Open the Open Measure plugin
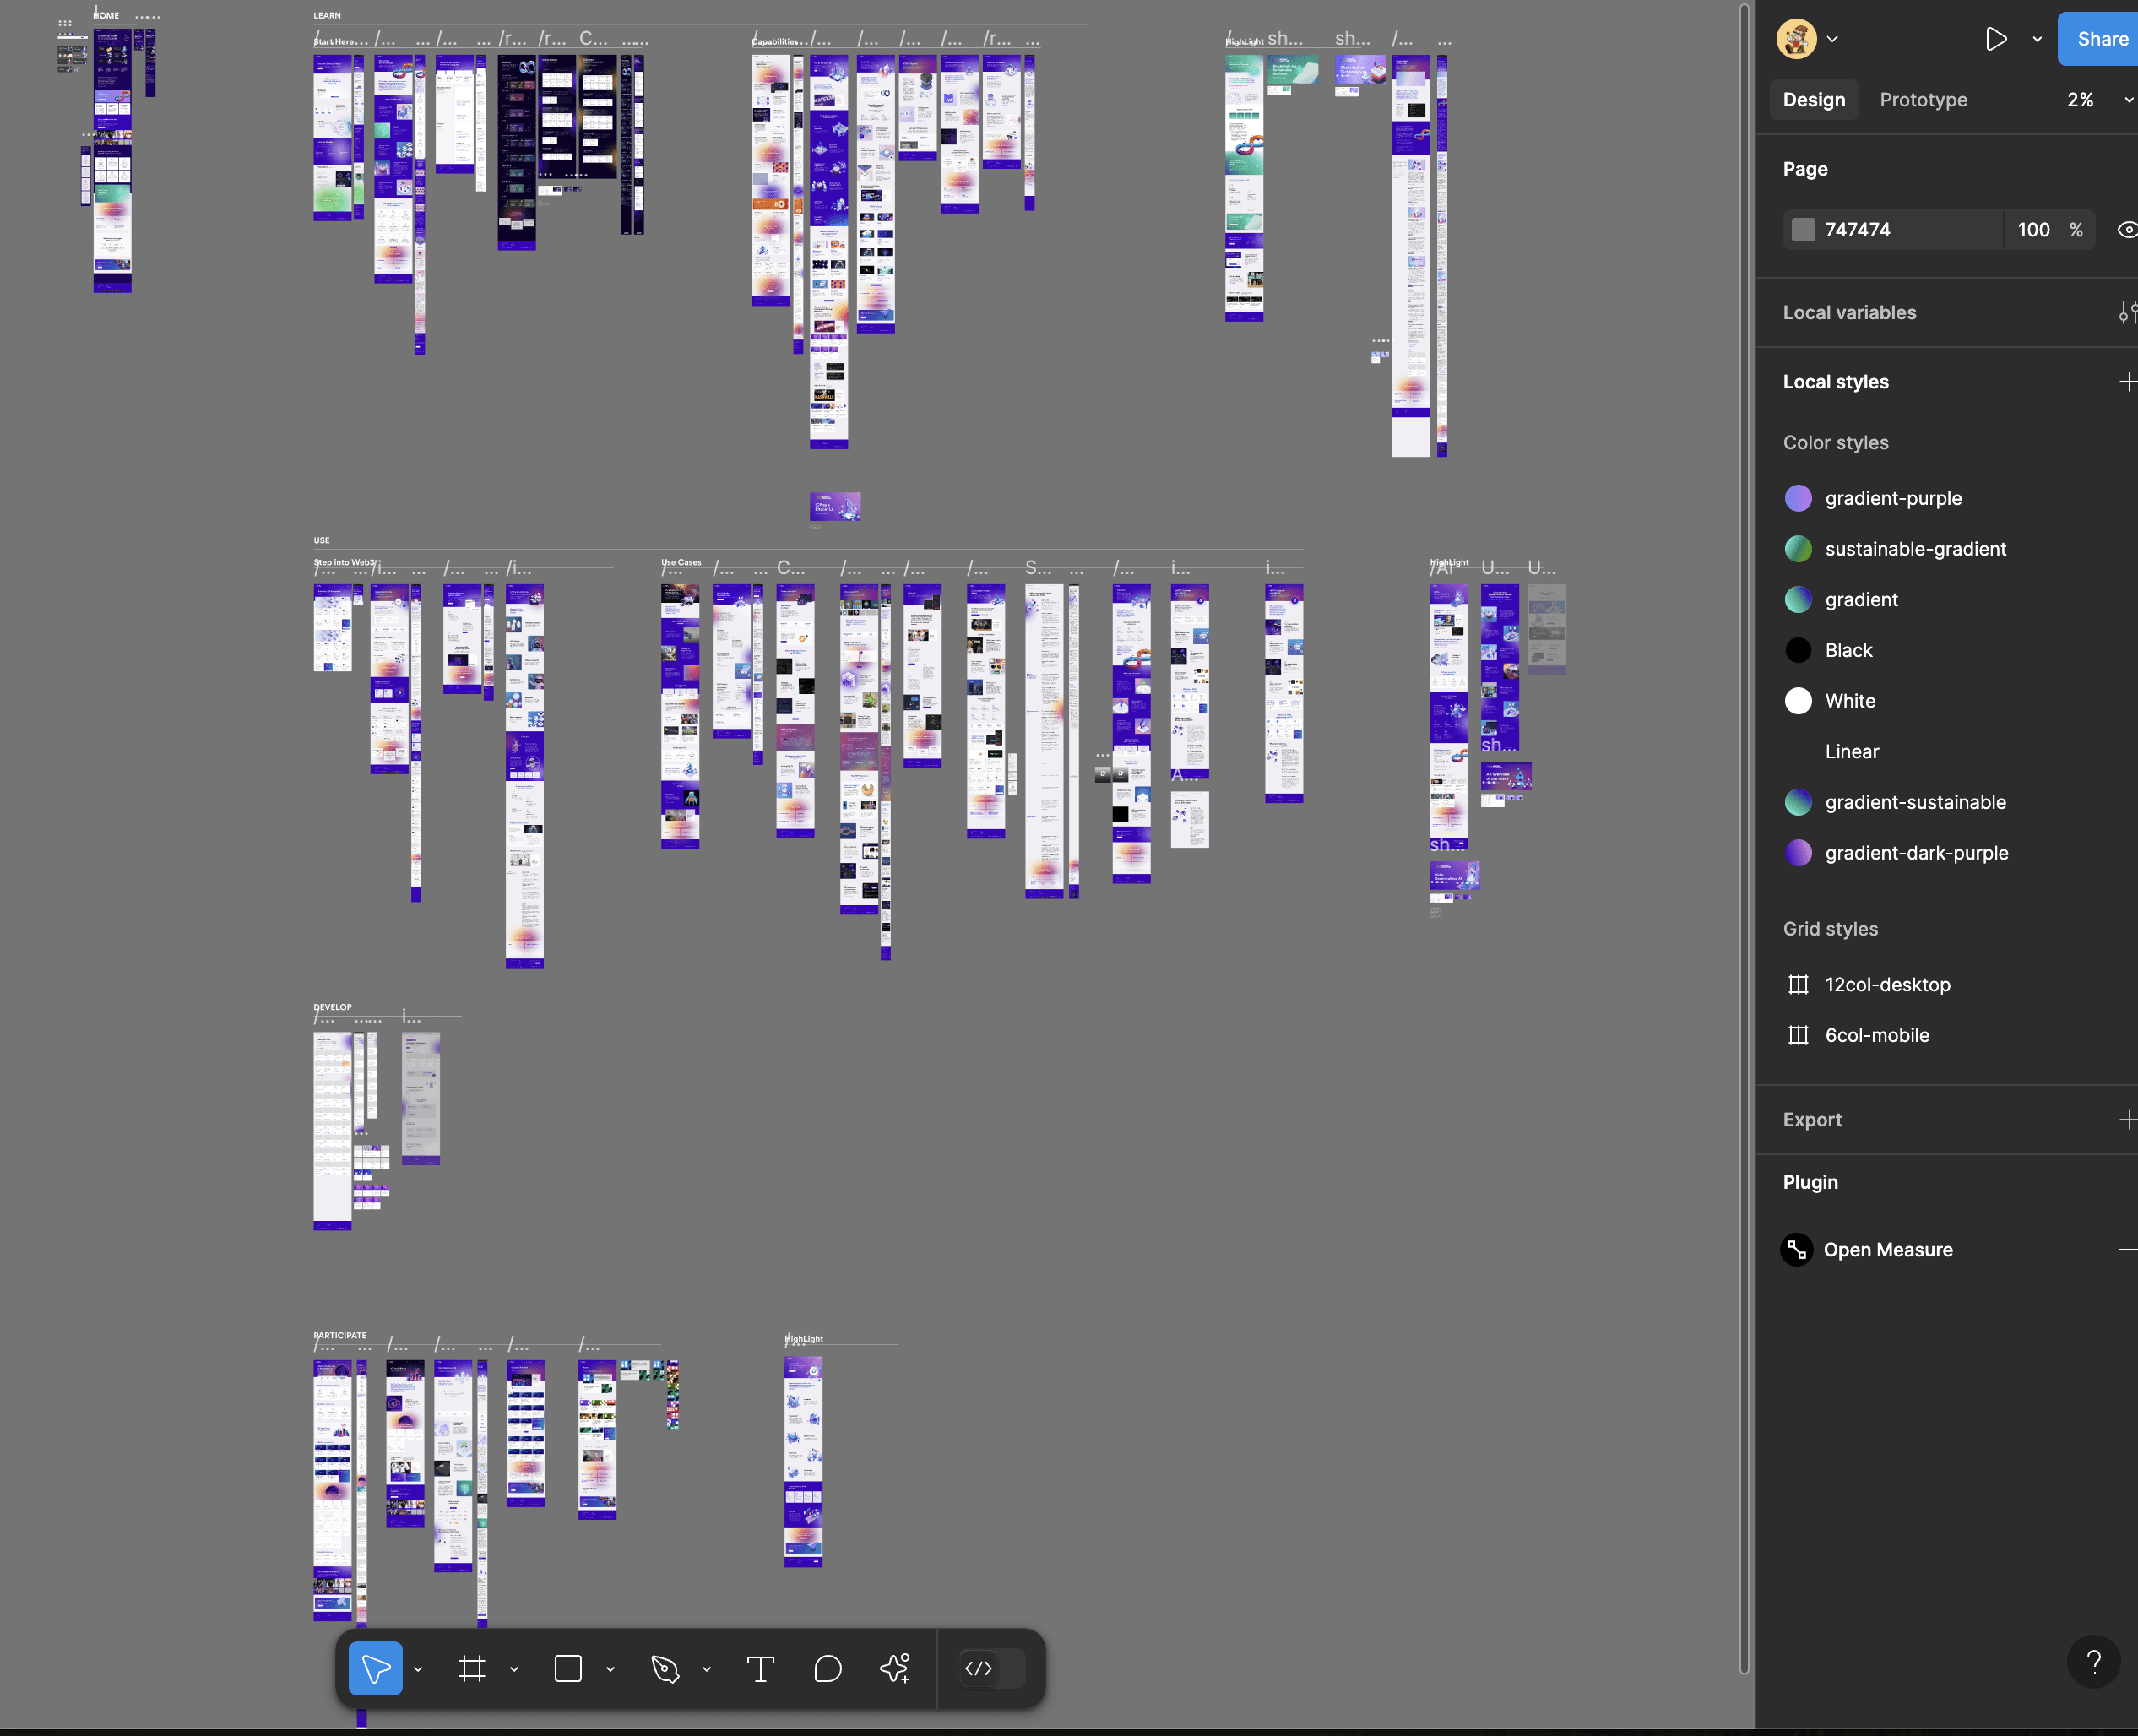 (1867, 1250)
